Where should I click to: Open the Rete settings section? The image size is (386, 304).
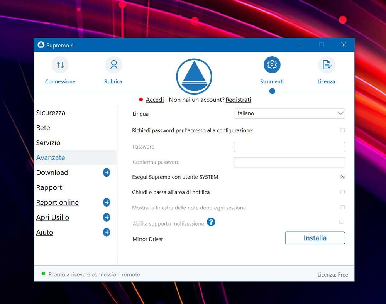[x=43, y=128]
